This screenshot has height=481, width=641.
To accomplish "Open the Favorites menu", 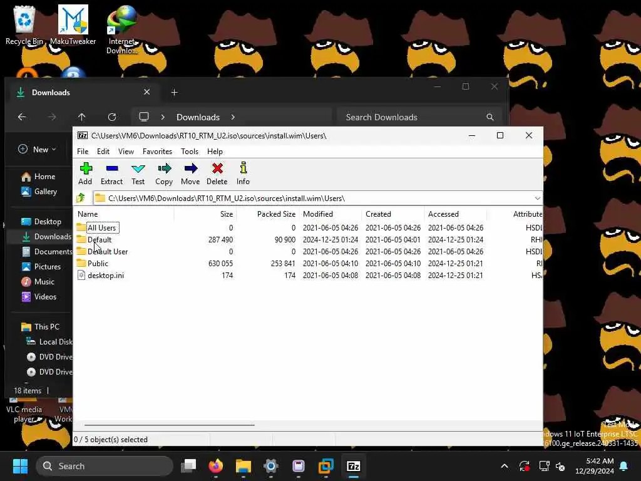I will click(x=157, y=152).
